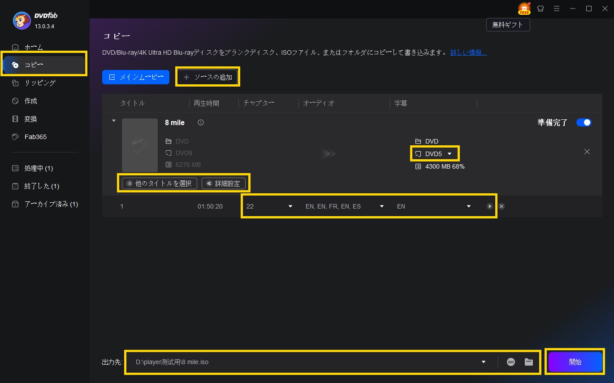Image resolution: width=614 pixels, height=383 pixels.
Task: Click the 01:50:20 duration value
Action: click(x=210, y=206)
